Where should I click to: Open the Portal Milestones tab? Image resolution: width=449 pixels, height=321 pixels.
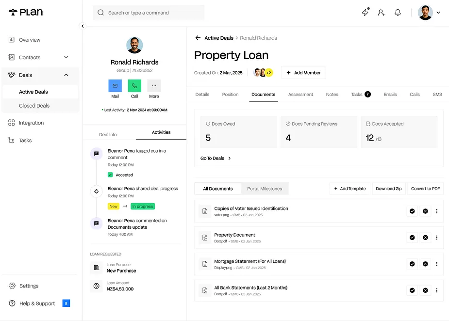pos(265,188)
